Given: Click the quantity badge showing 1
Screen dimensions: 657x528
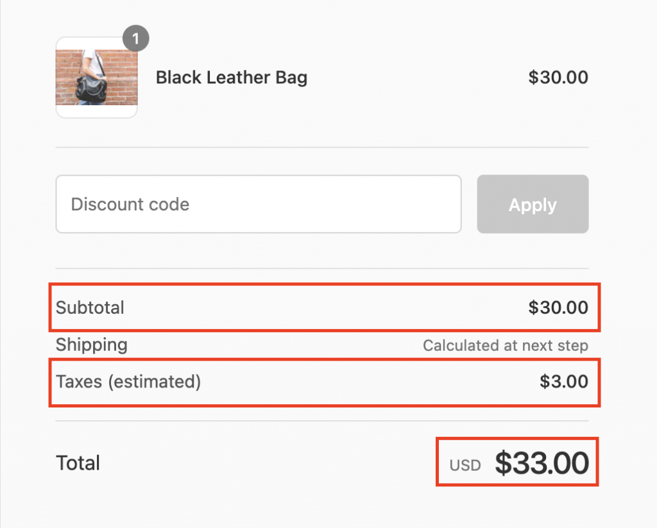Looking at the screenshot, I should click(136, 38).
